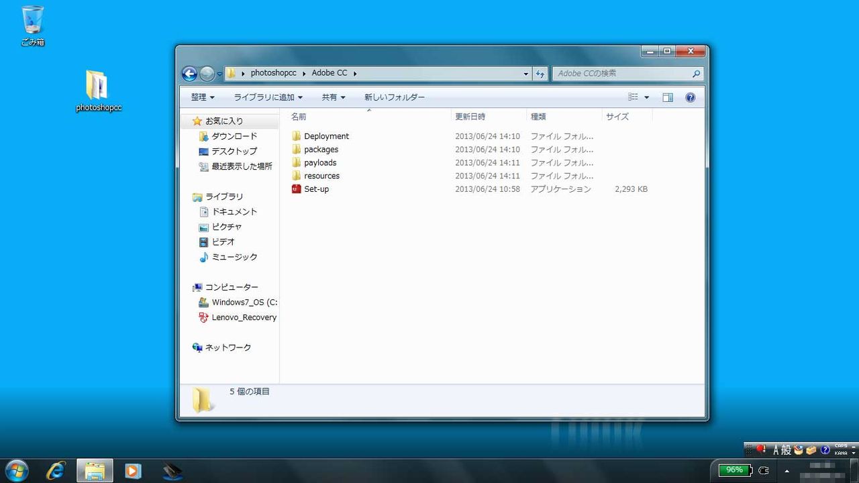The width and height of the screenshot is (859, 483).
Task: Open the ピクチャ library
Action: pyautogui.click(x=227, y=227)
